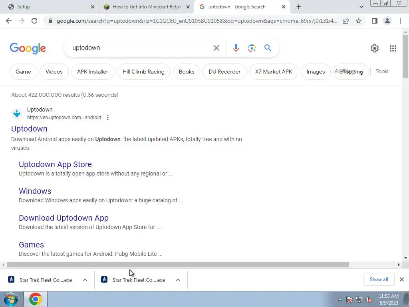Switch to the Setup tab
The width and height of the screenshot is (409, 307).
[x=49, y=7]
